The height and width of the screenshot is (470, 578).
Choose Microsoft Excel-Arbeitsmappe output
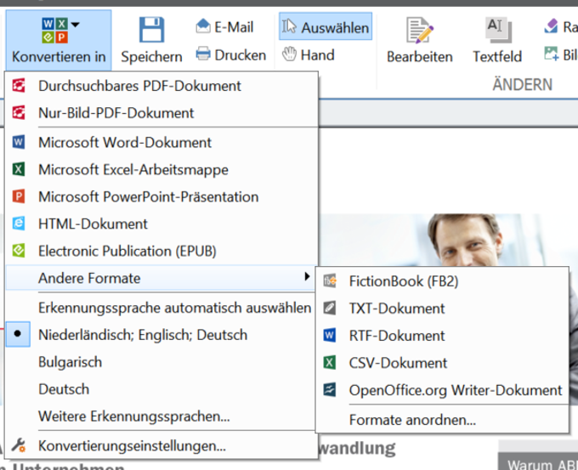coord(133,169)
